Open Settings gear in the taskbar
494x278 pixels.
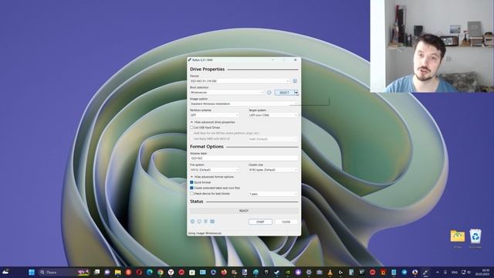click(309, 273)
